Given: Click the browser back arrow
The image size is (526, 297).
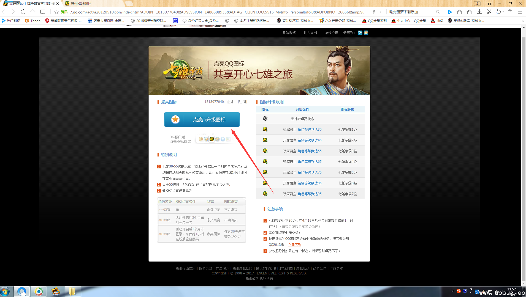Looking at the screenshot, I should pyautogui.click(x=4, y=12).
